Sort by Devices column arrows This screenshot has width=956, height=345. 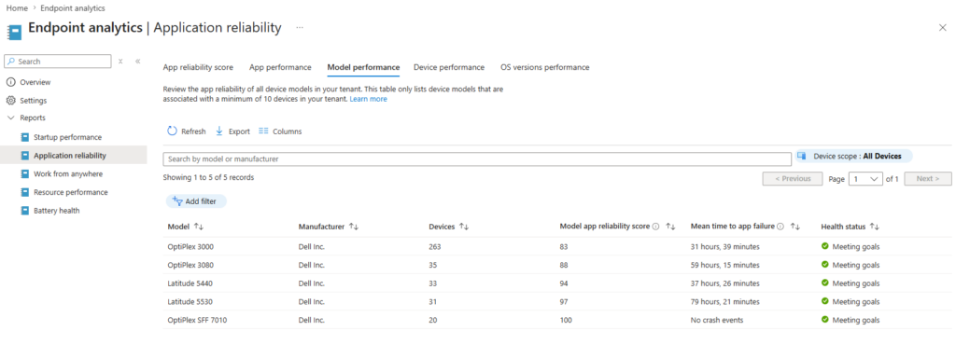coord(464,227)
